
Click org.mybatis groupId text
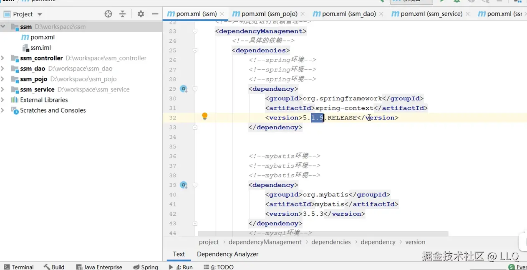point(325,194)
